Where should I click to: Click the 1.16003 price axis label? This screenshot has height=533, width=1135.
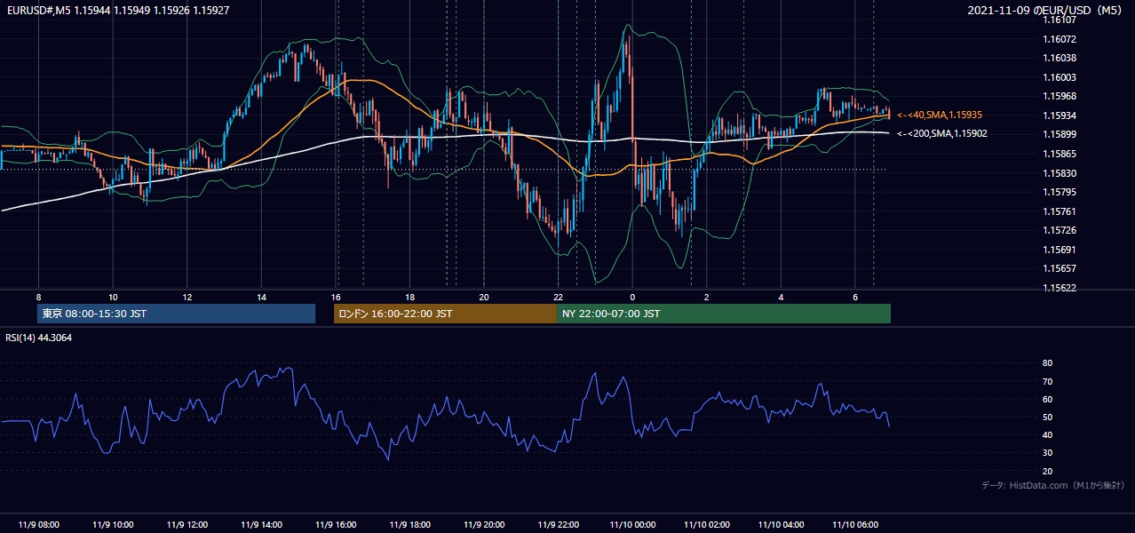tap(1060, 77)
